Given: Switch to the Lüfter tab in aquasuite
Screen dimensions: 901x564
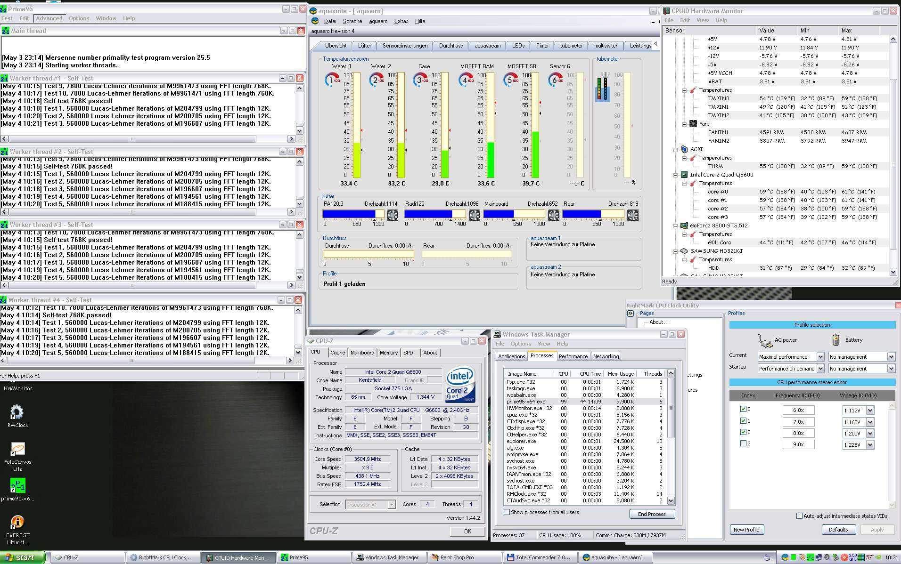Looking at the screenshot, I should 364,46.
